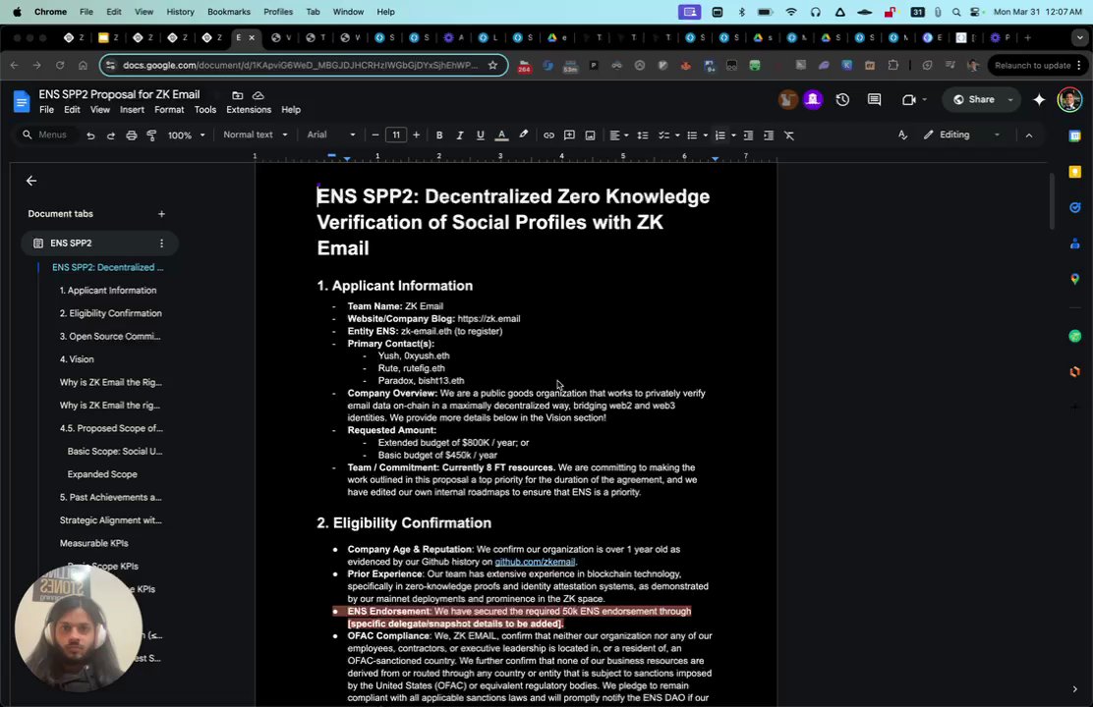The height and width of the screenshot is (707, 1093).
Task: Go to Measurable KPIs outline entry
Action: pyautogui.click(x=94, y=543)
